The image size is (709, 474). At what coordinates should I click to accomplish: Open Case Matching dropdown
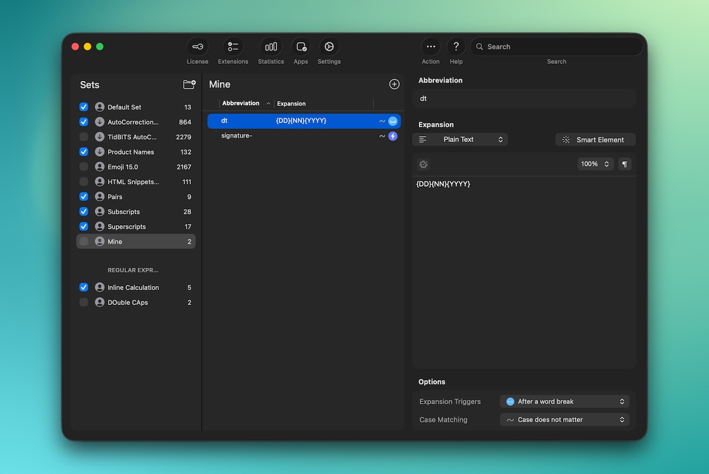coord(564,420)
